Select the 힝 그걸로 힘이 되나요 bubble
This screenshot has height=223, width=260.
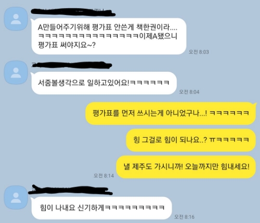pyautogui.click(x=191, y=140)
